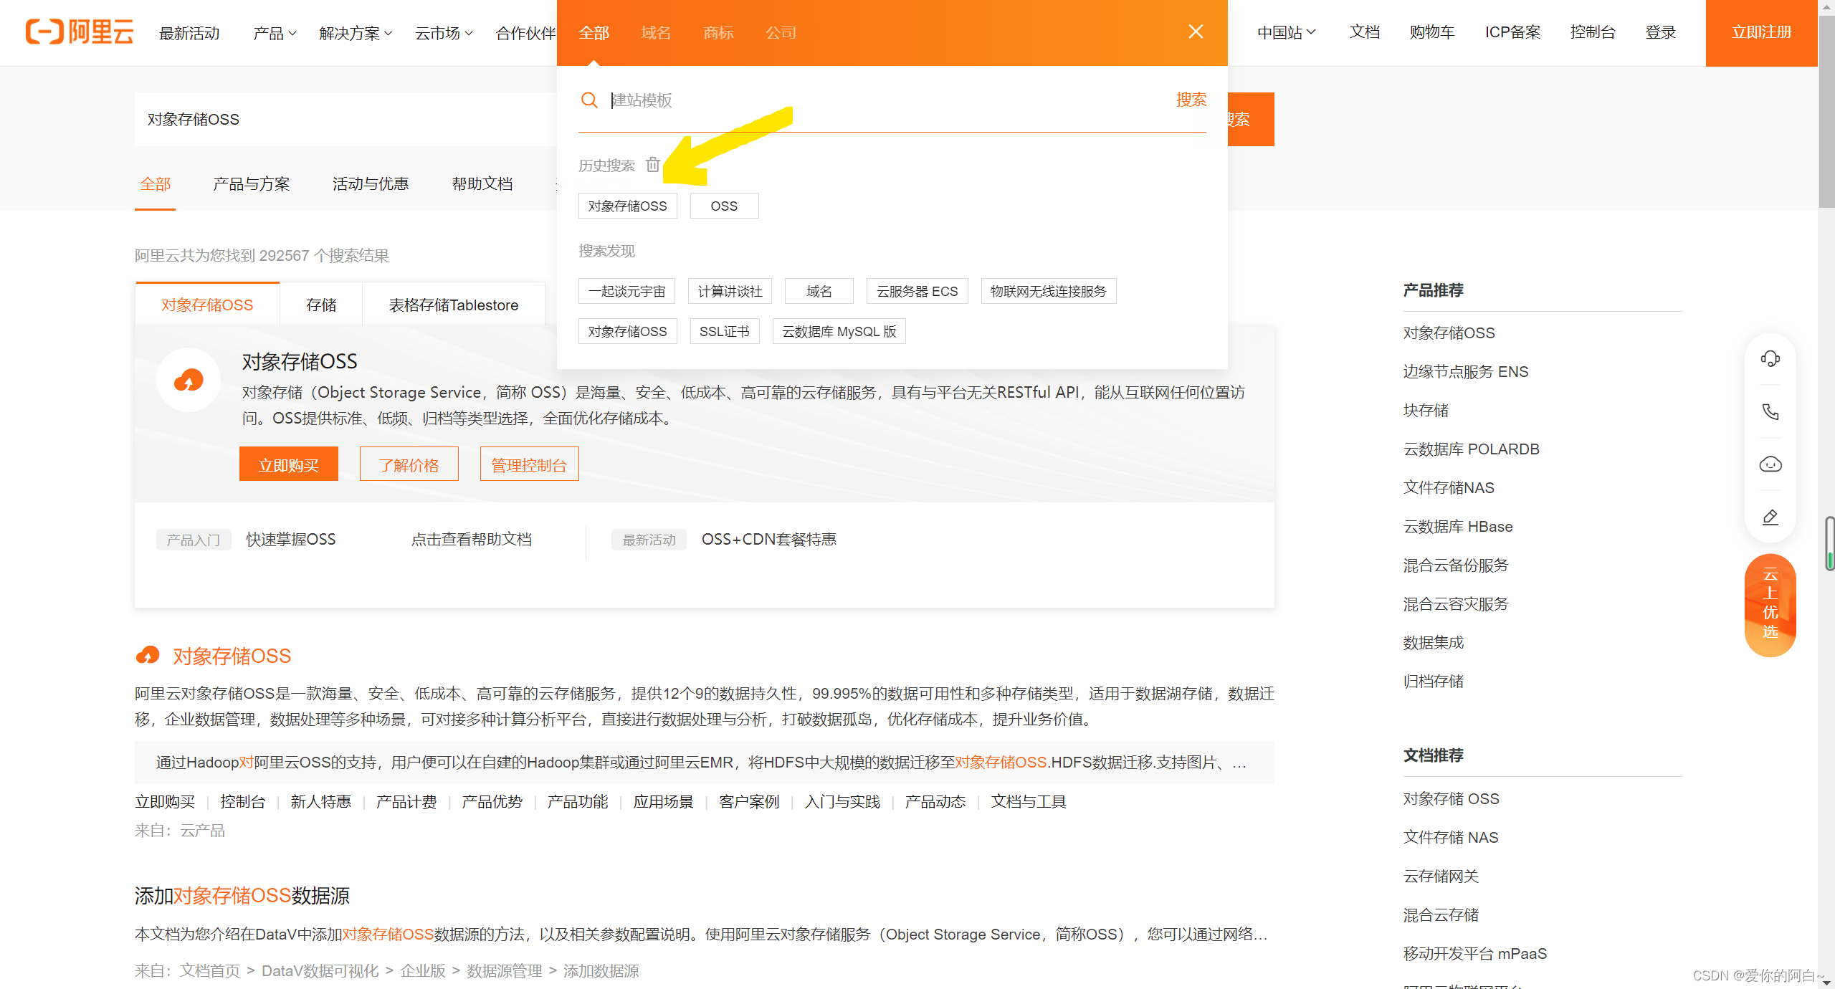Screen dimensions: 1835x989
Task: Pick 一起谈元宇宙 suggestion tag
Action: pyautogui.click(x=626, y=291)
